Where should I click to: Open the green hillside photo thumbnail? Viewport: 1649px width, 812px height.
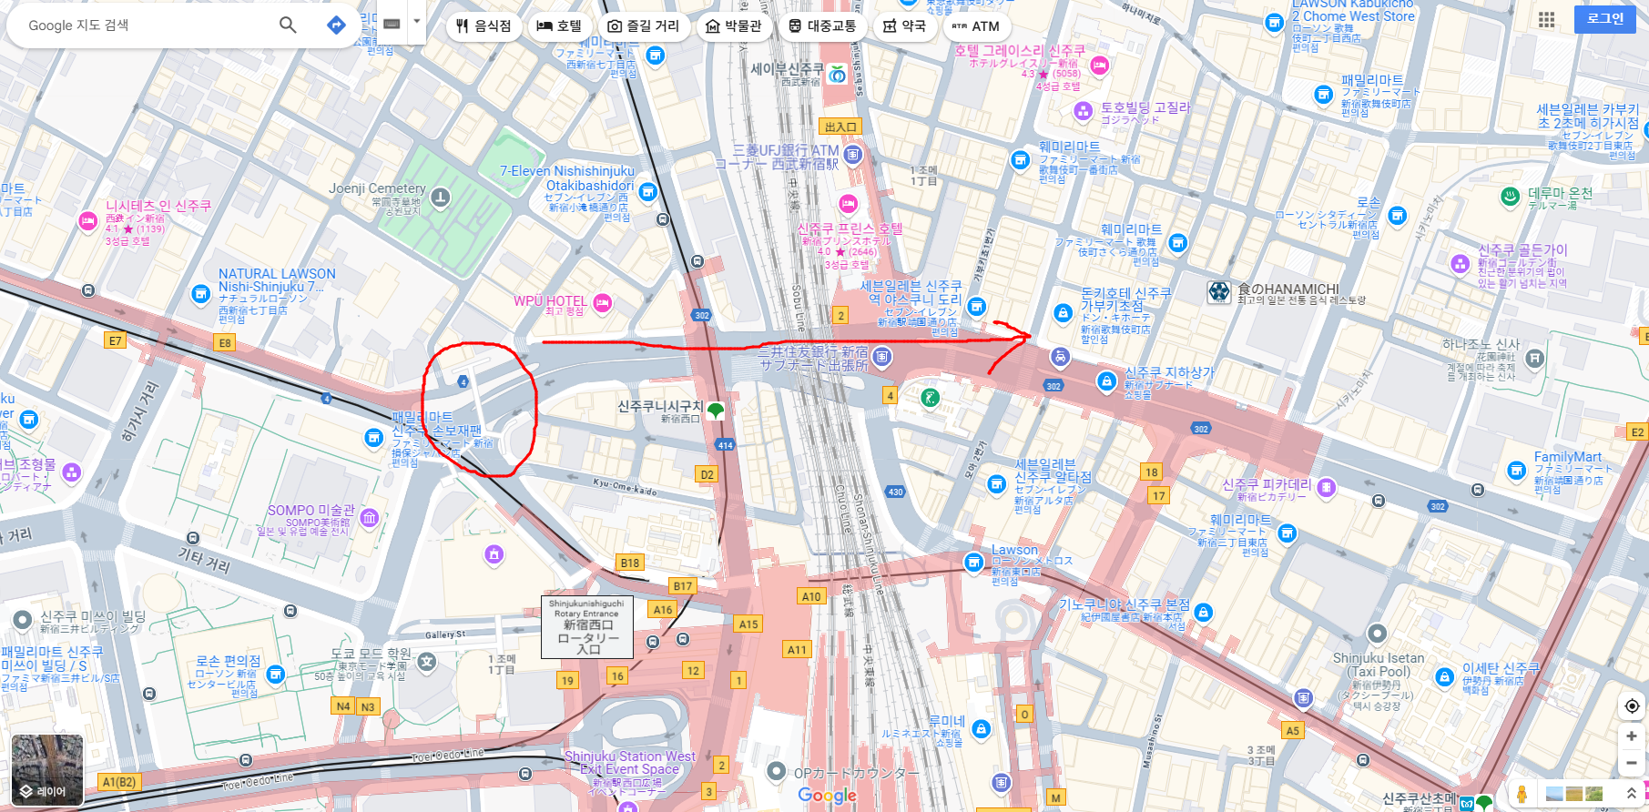click(1593, 794)
